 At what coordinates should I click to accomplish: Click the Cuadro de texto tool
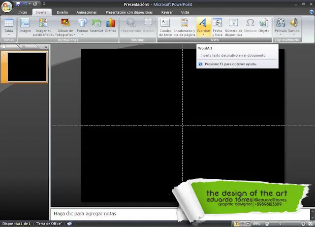pos(165,26)
